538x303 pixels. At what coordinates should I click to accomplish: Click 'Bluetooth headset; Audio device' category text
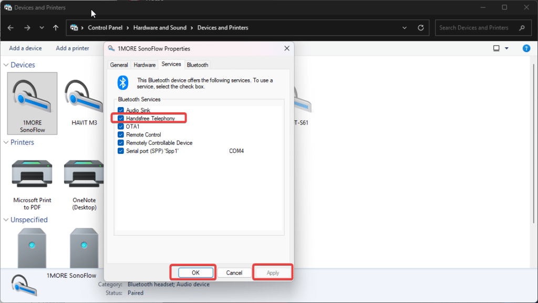[169, 284]
